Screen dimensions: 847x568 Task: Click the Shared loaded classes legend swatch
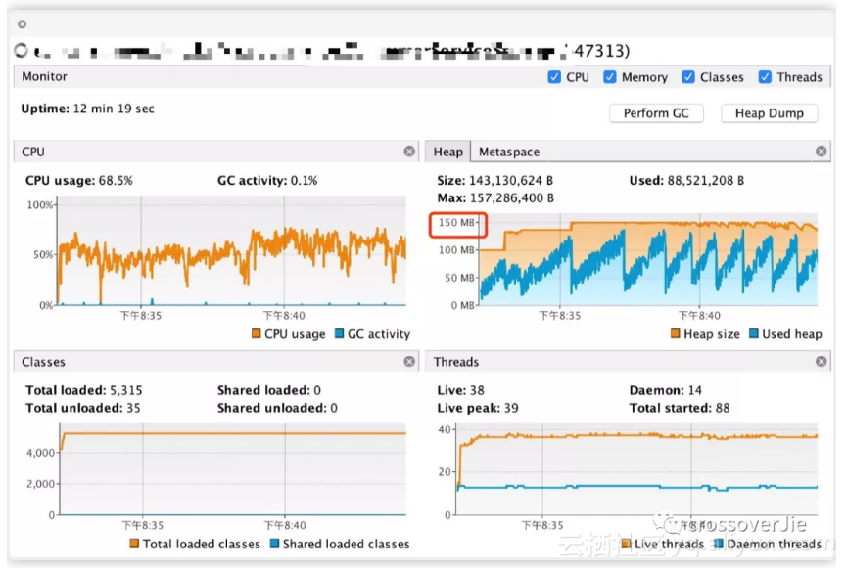(274, 544)
